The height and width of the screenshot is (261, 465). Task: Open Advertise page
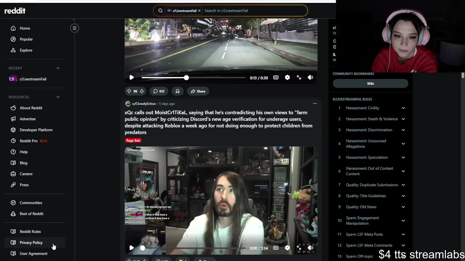pyautogui.click(x=35, y=119)
